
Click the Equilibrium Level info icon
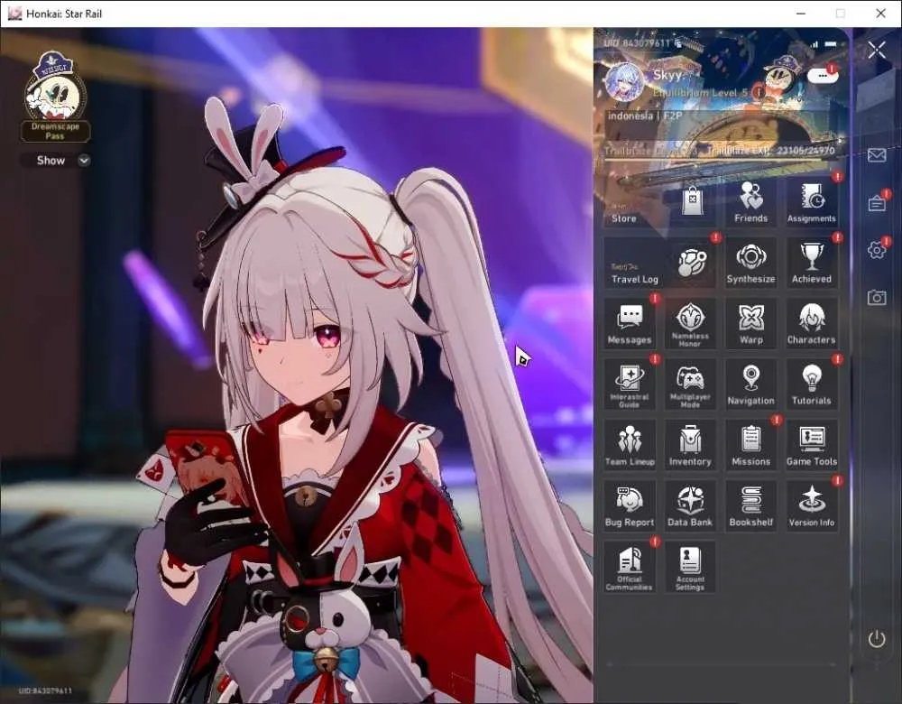pyautogui.click(x=759, y=92)
